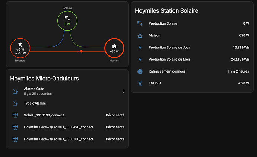Click the solar panel icon beside Production Solaire

tap(140, 23)
